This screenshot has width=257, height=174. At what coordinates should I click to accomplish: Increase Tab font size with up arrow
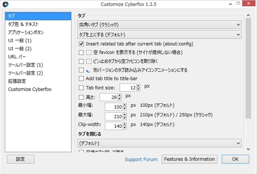click(138, 86)
